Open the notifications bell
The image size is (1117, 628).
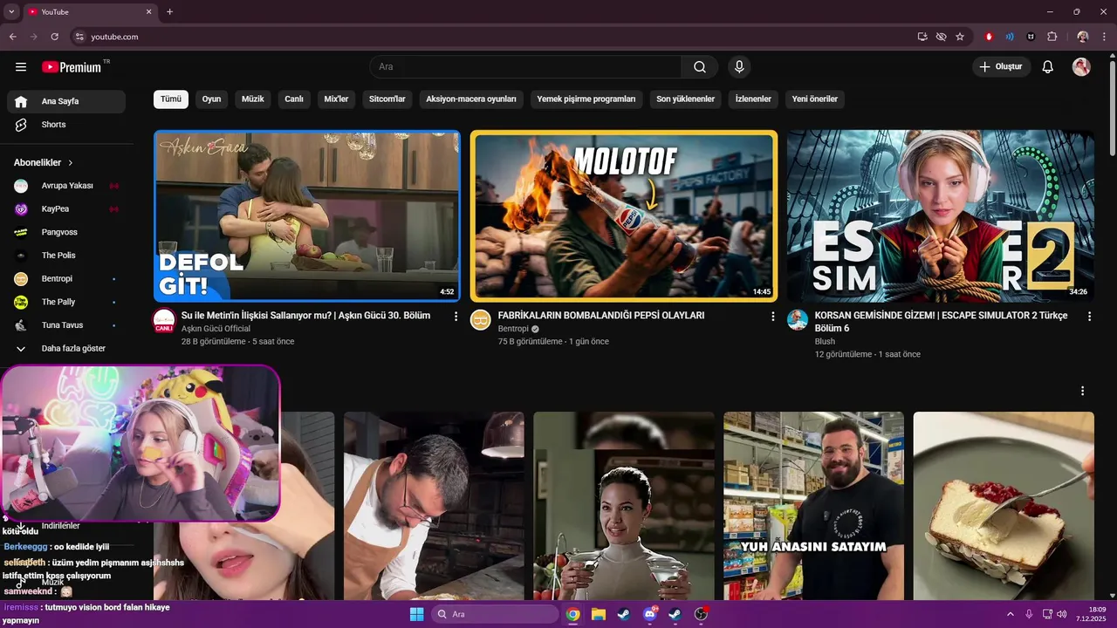1048,67
